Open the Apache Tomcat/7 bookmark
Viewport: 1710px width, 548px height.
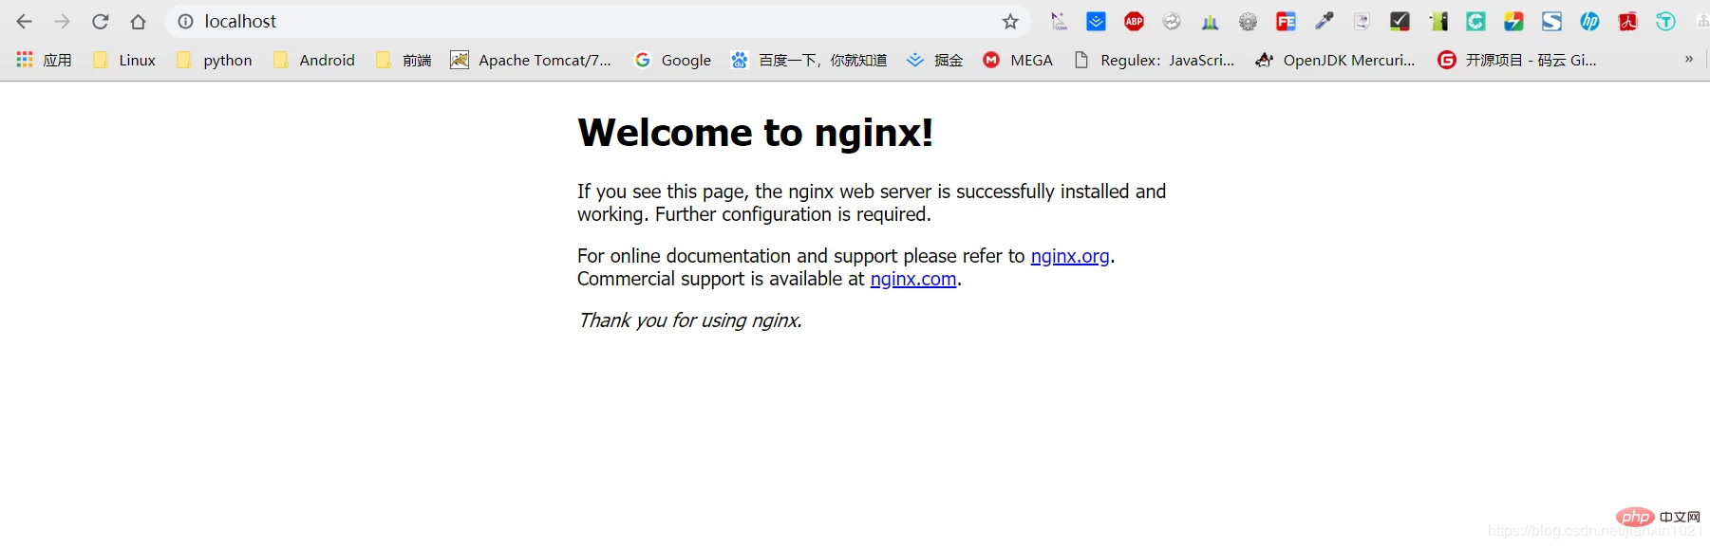[531, 60]
